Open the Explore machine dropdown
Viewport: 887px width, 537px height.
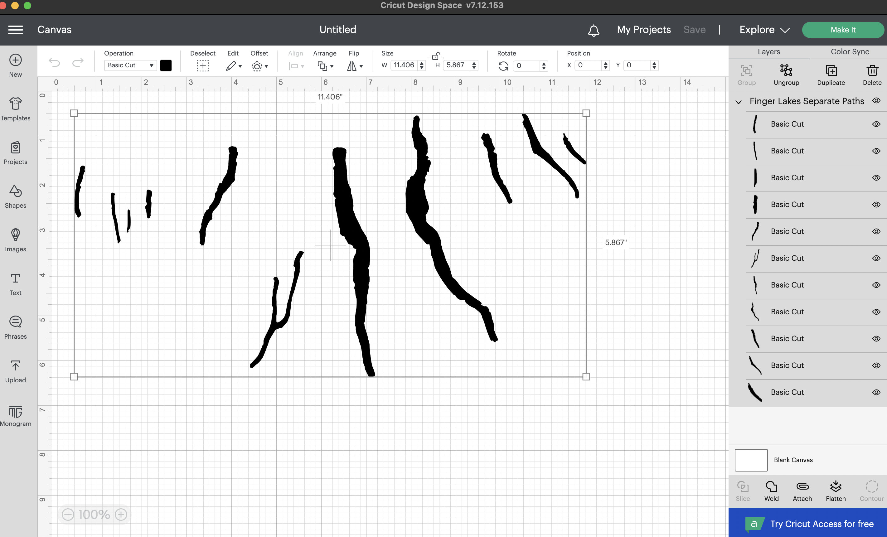tap(764, 30)
